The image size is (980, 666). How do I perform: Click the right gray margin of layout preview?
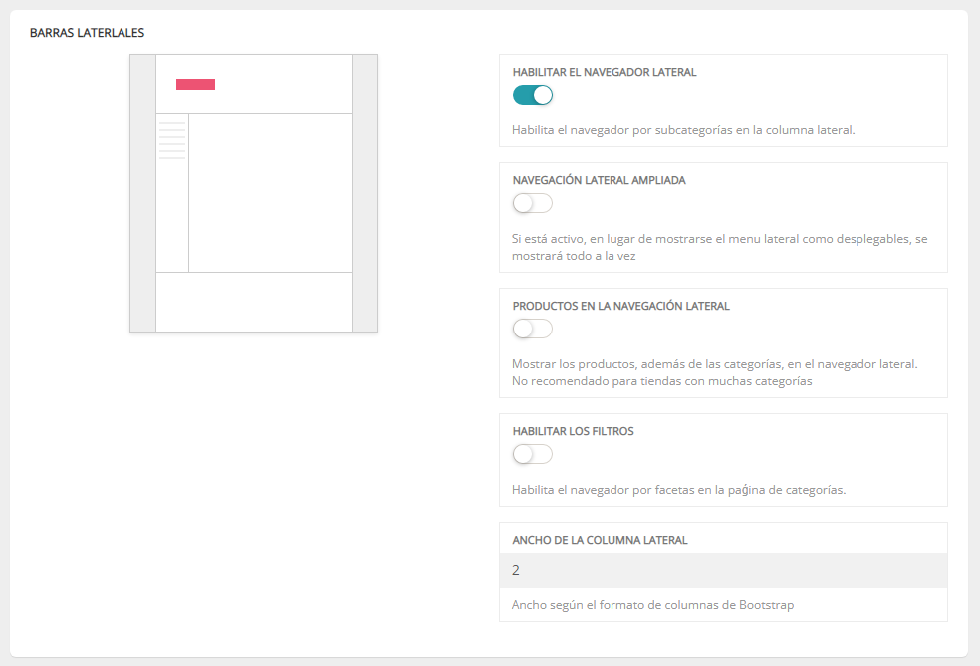[365, 192]
